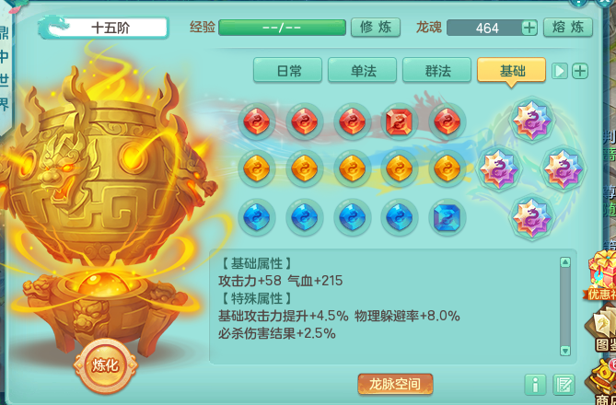Switch to the 日常 tab
The height and width of the screenshot is (405, 616).
point(287,71)
